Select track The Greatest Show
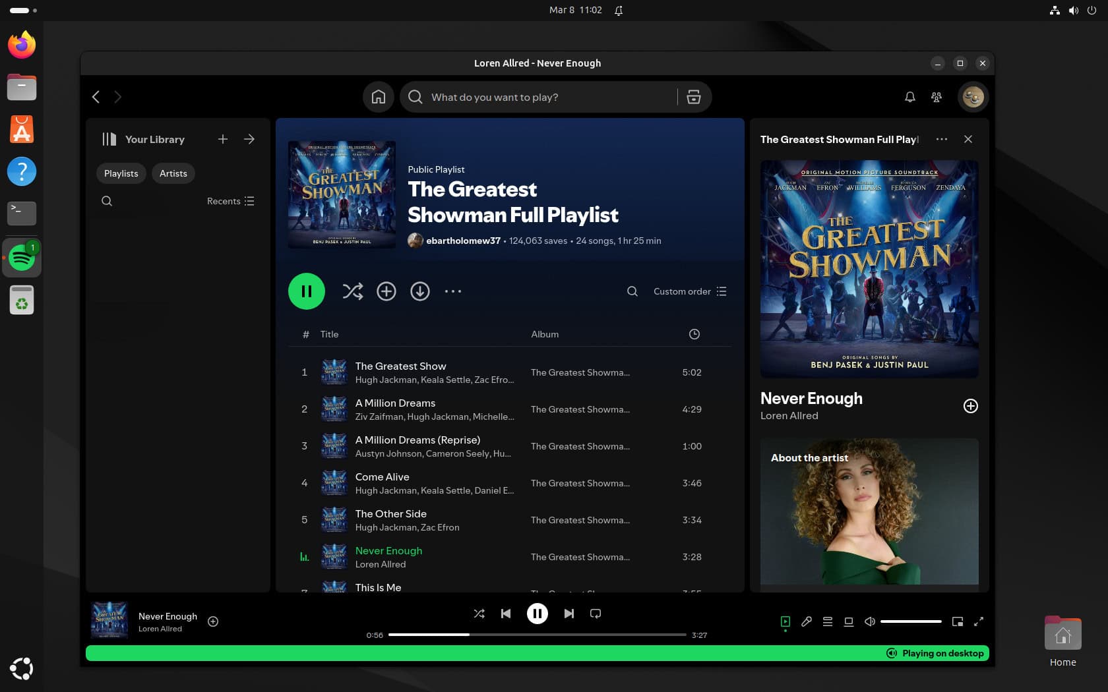The width and height of the screenshot is (1108, 692). pos(509,372)
